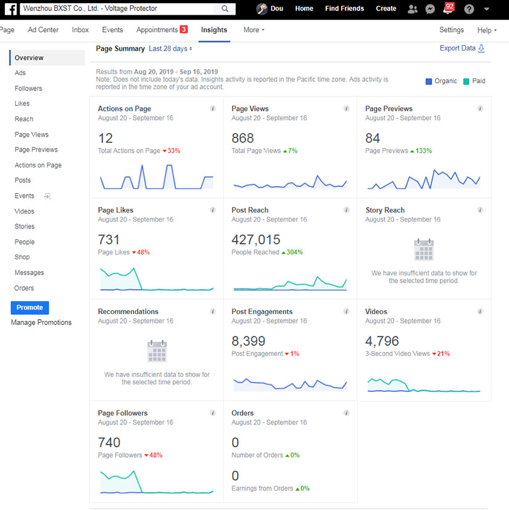Click the Organic legend blue swatch
Image resolution: width=509 pixels, height=510 pixels.
[x=429, y=81]
